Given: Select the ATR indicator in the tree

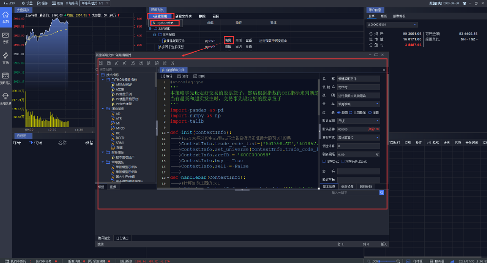Looking at the screenshot, I should (117, 118).
